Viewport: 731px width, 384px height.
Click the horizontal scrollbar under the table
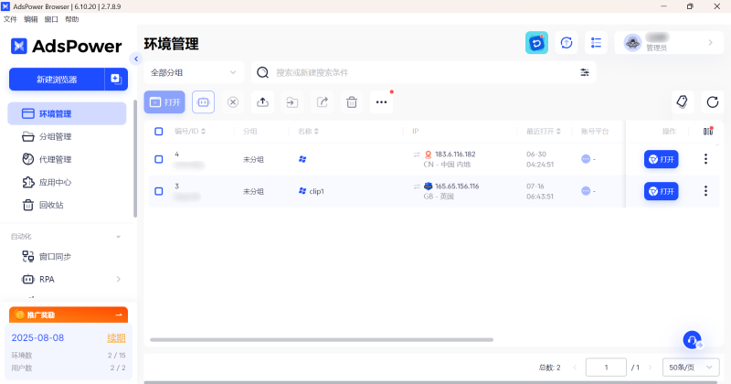(x=322, y=340)
